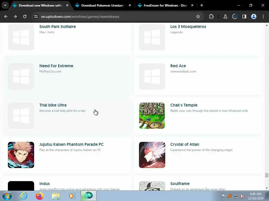The width and height of the screenshot is (269, 201).
Task: Click page scrollbar thumb
Action: click(267, 175)
